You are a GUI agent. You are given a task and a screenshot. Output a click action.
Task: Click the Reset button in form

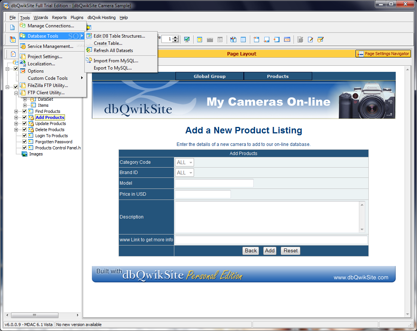(291, 251)
